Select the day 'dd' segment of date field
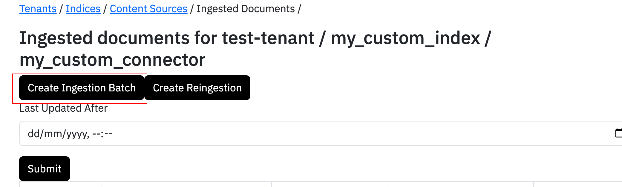622x187 pixels. pyautogui.click(x=34, y=134)
